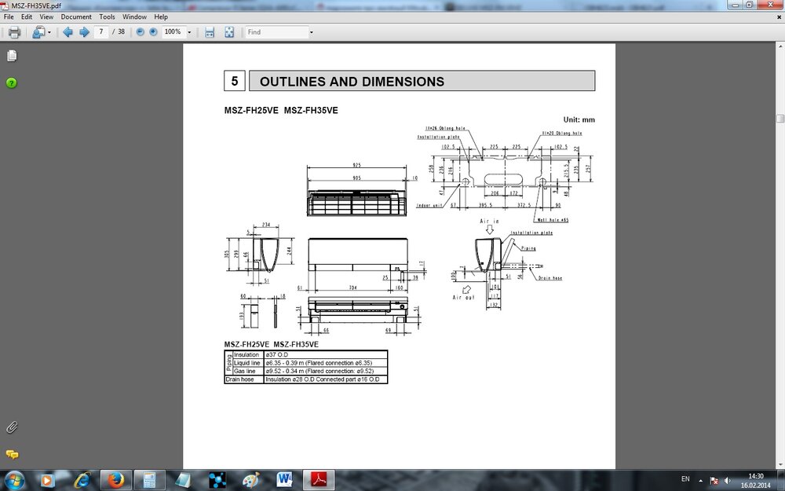Click the 100% zoom level box
785x491 pixels.
[x=173, y=31]
